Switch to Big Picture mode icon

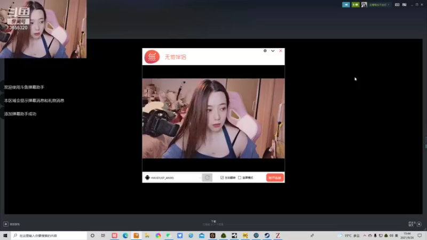click(x=405, y=5)
